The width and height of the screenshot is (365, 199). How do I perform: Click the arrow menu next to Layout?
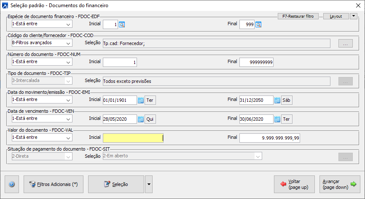[x=354, y=16]
